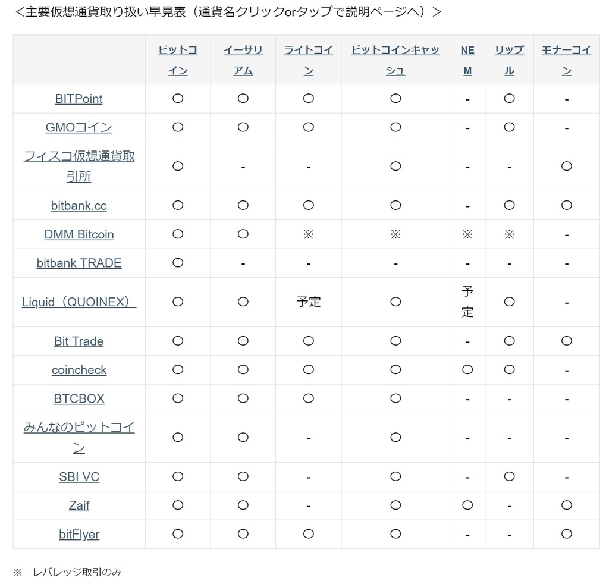Viewport: 609px width, 584px height.
Task: Click 予定 in Liquid's NEM cell
Action: [x=467, y=302]
